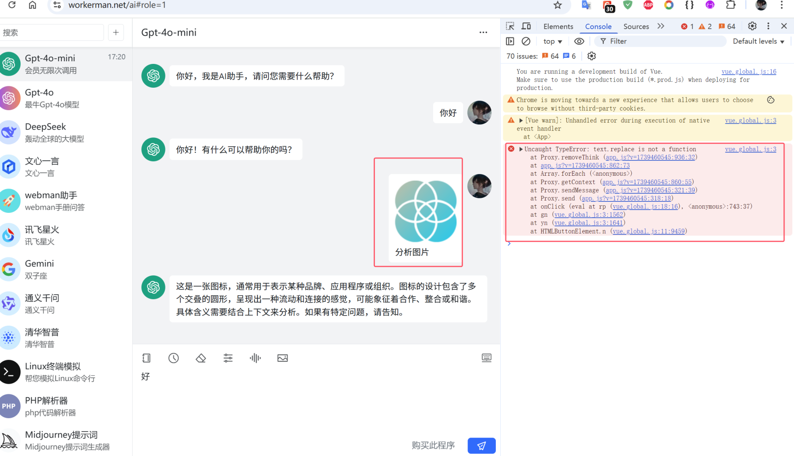Open the uploaded 分析图片 image thumbnail
Image resolution: width=794 pixels, height=456 pixels.
tap(426, 211)
